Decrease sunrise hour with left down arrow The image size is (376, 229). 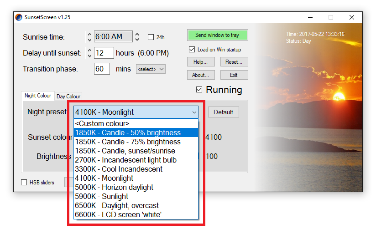89,40
